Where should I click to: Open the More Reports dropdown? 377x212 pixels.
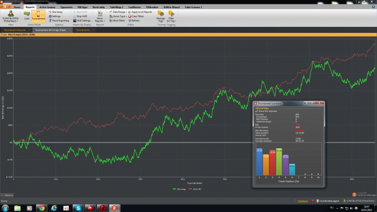(x=100, y=16)
